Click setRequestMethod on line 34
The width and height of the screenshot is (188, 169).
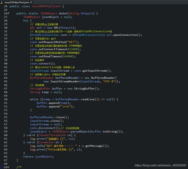[52, 42]
